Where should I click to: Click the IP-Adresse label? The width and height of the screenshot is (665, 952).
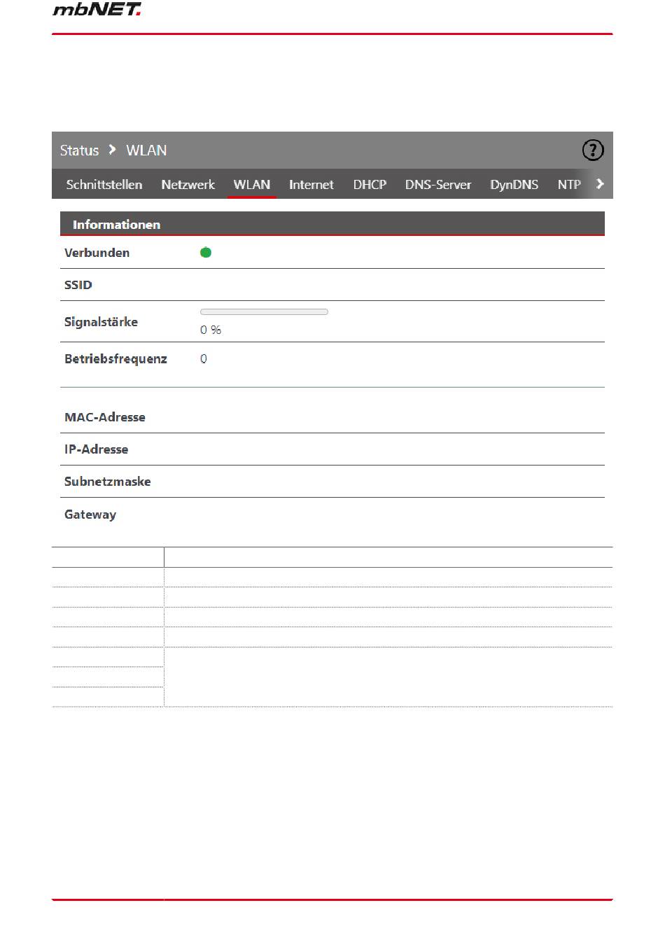coord(97,449)
